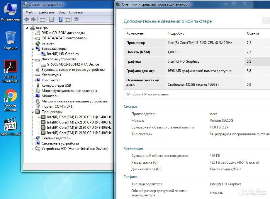
Task: Click the Оценка column header
Action: tap(253, 33)
